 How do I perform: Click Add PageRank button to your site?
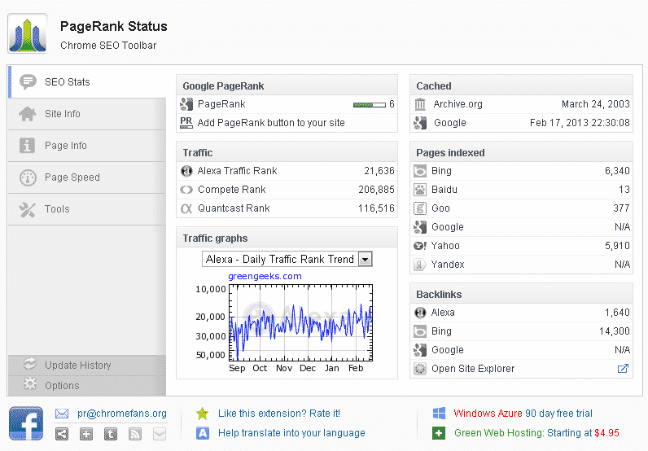pyautogui.click(x=271, y=123)
